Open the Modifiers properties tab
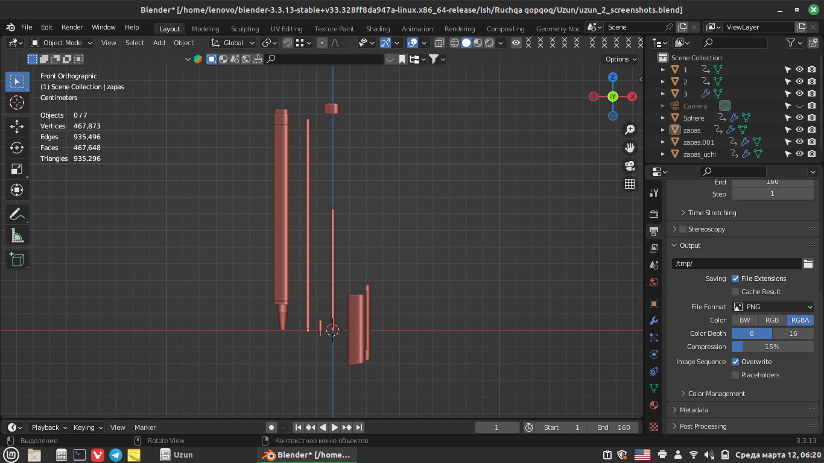 (654, 321)
